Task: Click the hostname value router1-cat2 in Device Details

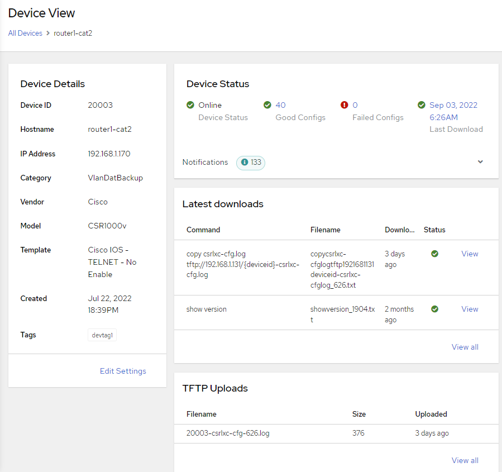Action: tap(110, 129)
